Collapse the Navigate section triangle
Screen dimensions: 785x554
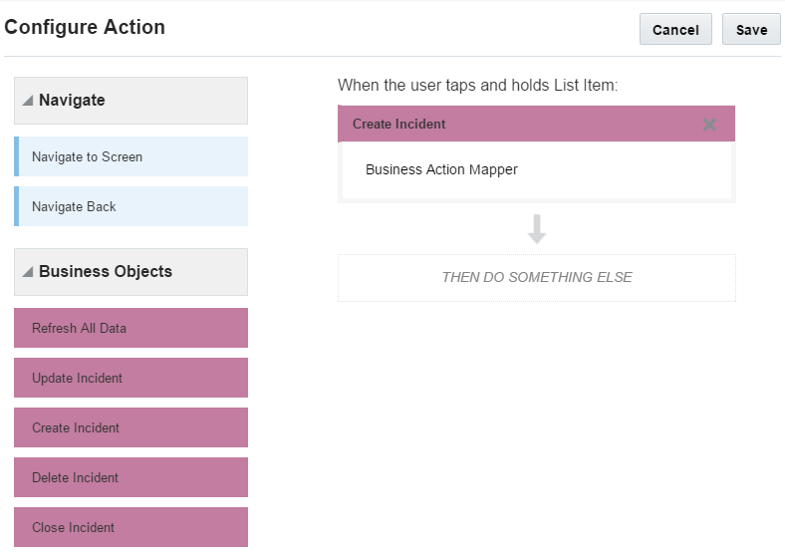point(28,101)
